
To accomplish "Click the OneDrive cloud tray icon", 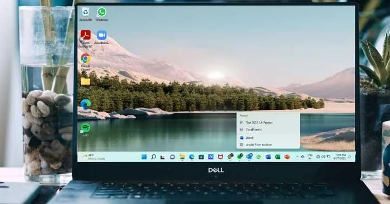I will click(303, 157).
